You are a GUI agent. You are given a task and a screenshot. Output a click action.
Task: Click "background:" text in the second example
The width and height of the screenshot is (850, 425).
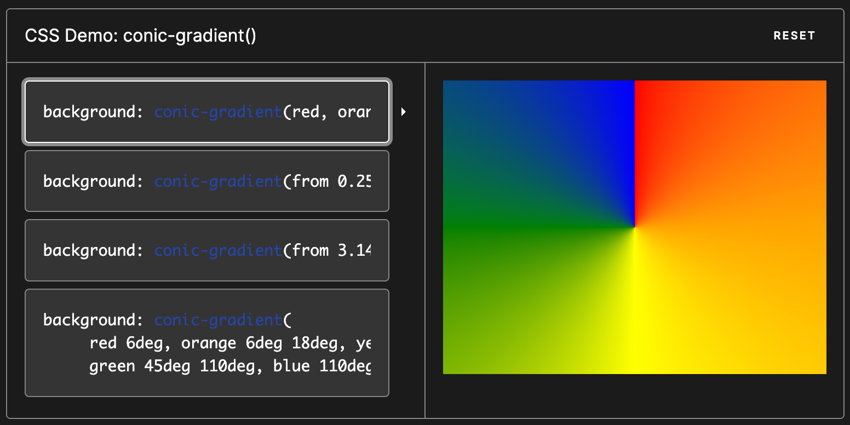pyautogui.click(x=93, y=181)
